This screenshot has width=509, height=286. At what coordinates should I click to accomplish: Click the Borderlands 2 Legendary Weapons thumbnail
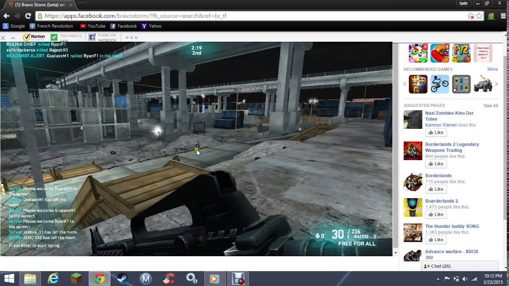pyautogui.click(x=413, y=151)
